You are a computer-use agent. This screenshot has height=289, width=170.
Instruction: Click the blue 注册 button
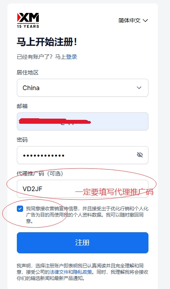[83, 242]
